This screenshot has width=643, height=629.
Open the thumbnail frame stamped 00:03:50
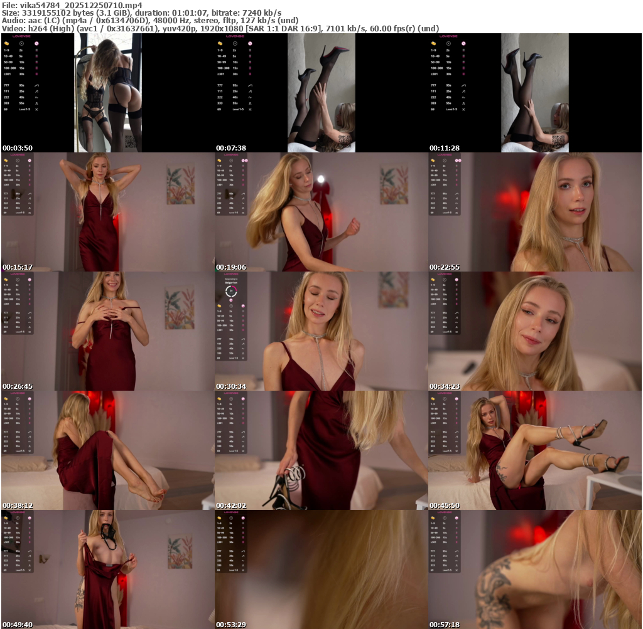pyautogui.click(x=107, y=93)
